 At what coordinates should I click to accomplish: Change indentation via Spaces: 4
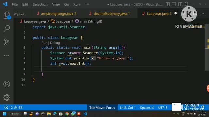point(147,108)
